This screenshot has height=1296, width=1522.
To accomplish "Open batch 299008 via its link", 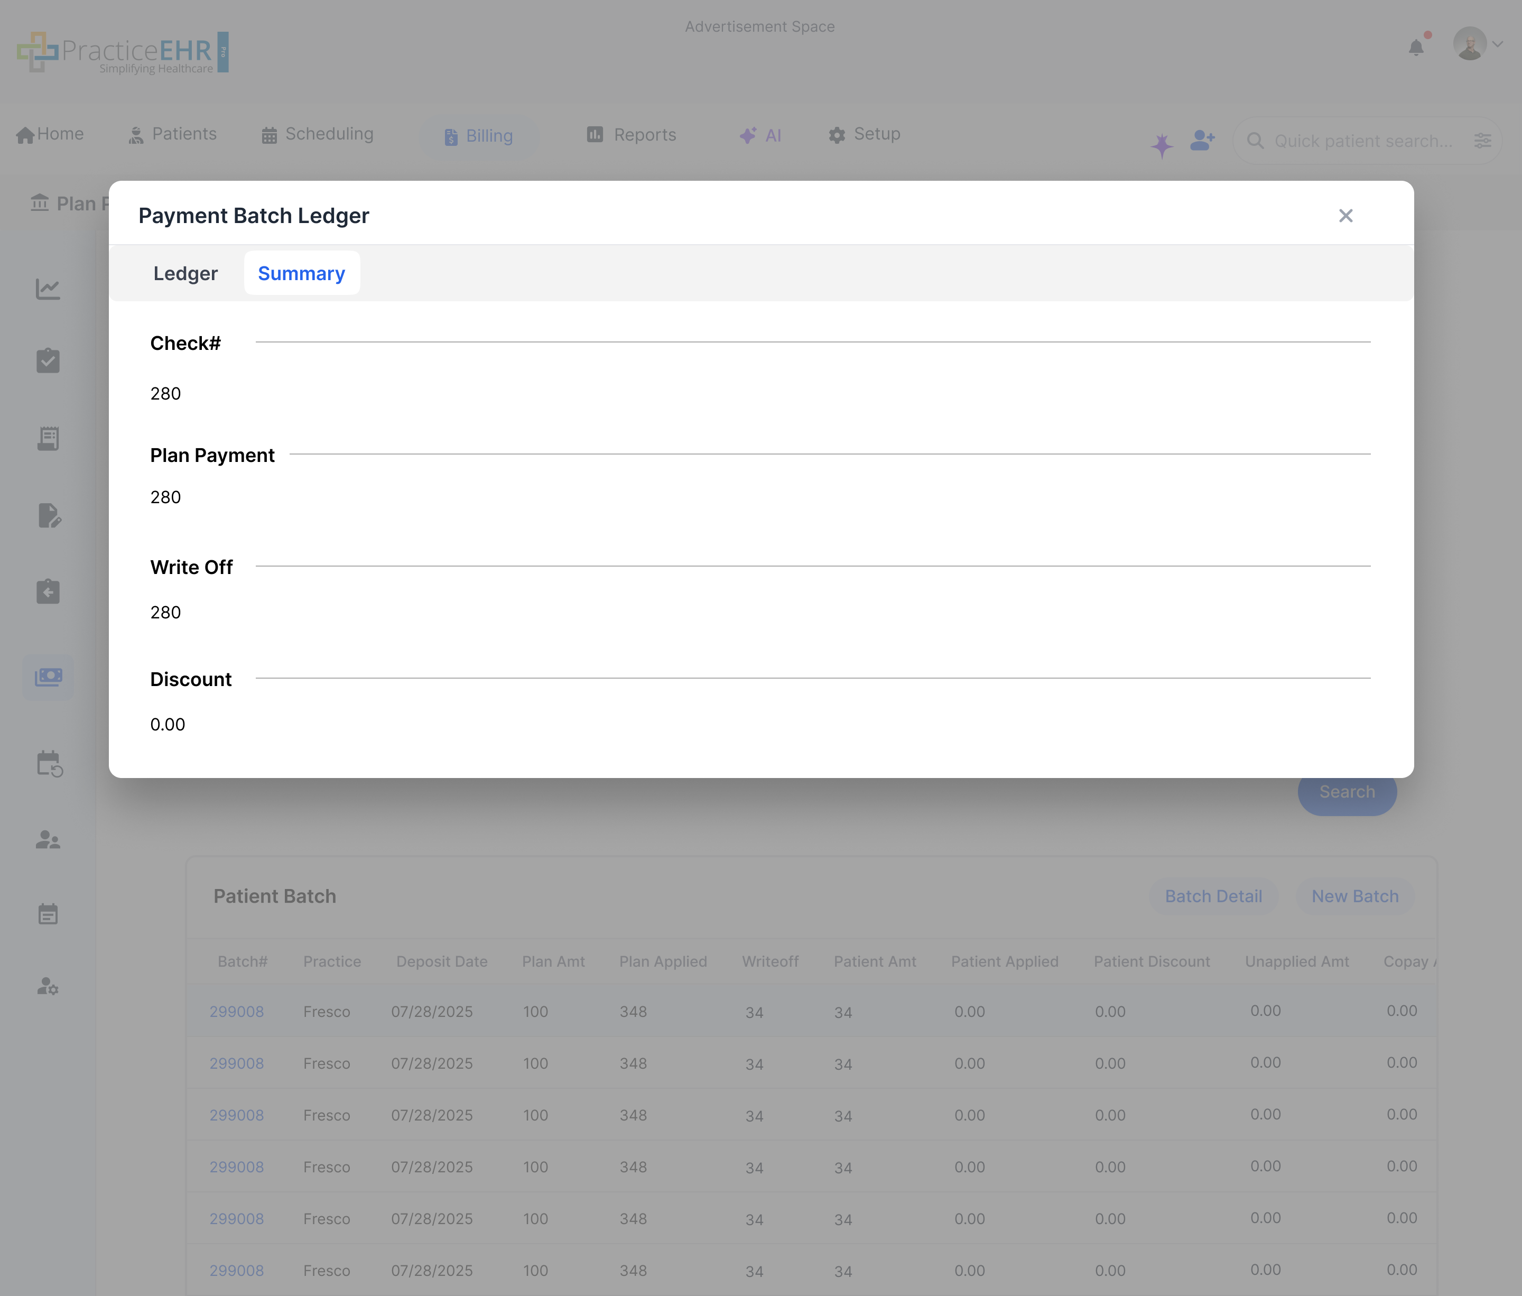I will pos(237,1011).
